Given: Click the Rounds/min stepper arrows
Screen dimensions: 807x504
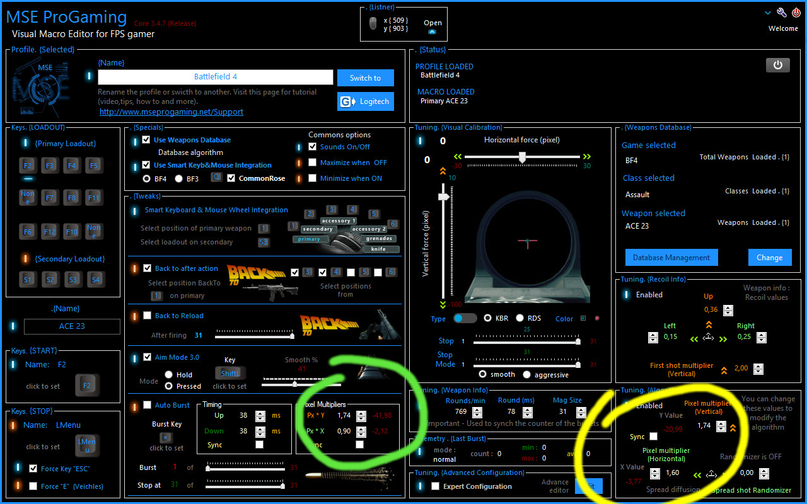Looking at the screenshot, I should (x=477, y=412).
